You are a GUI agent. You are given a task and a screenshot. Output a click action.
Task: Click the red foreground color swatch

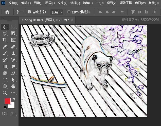[x=8, y=101]
